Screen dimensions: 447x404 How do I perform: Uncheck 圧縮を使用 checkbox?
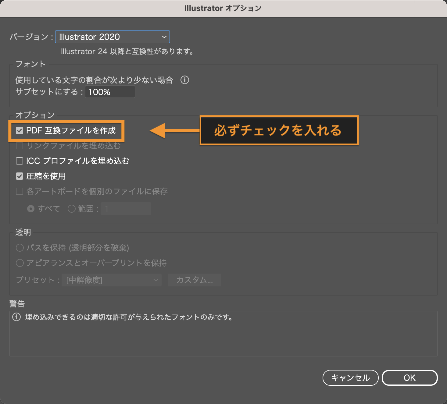click(20, 176)
